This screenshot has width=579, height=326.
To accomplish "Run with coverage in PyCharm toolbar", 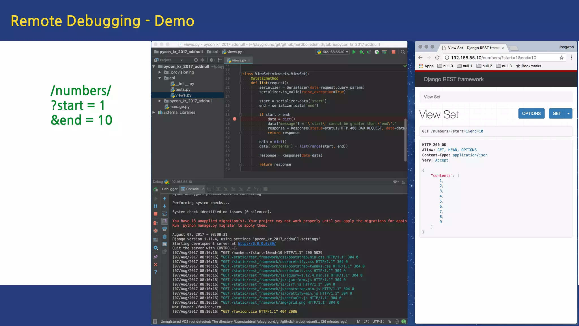I will coord(369,52).
